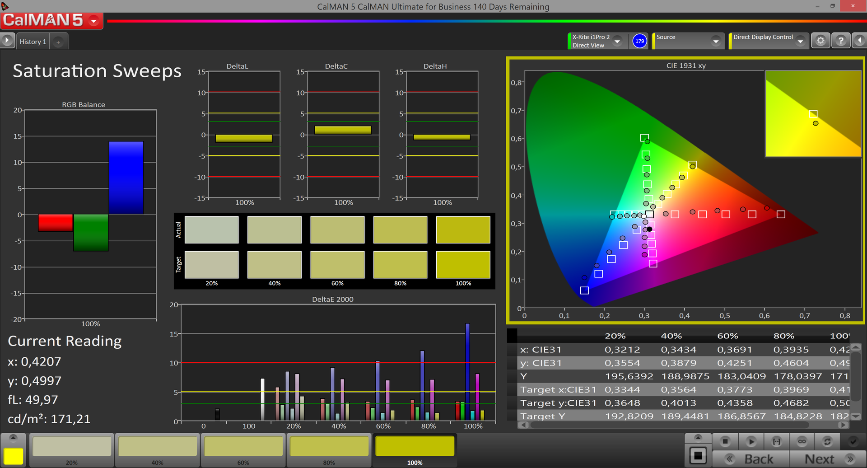Image resolution: width=867 pixels, height=468 pixels.
Task: Click the circular arrows refresh icon
Action: tap(827, 441)
